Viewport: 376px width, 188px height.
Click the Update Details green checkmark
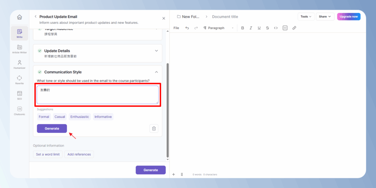[40, 51]
